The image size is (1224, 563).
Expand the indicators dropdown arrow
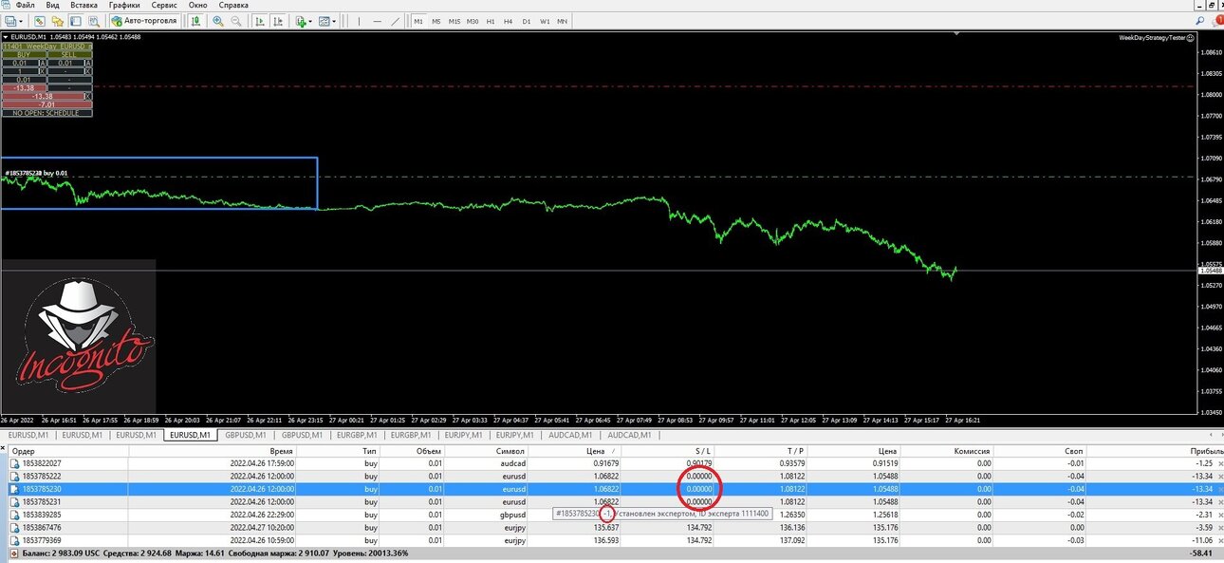pyautogui.click(x=310, y=21)
